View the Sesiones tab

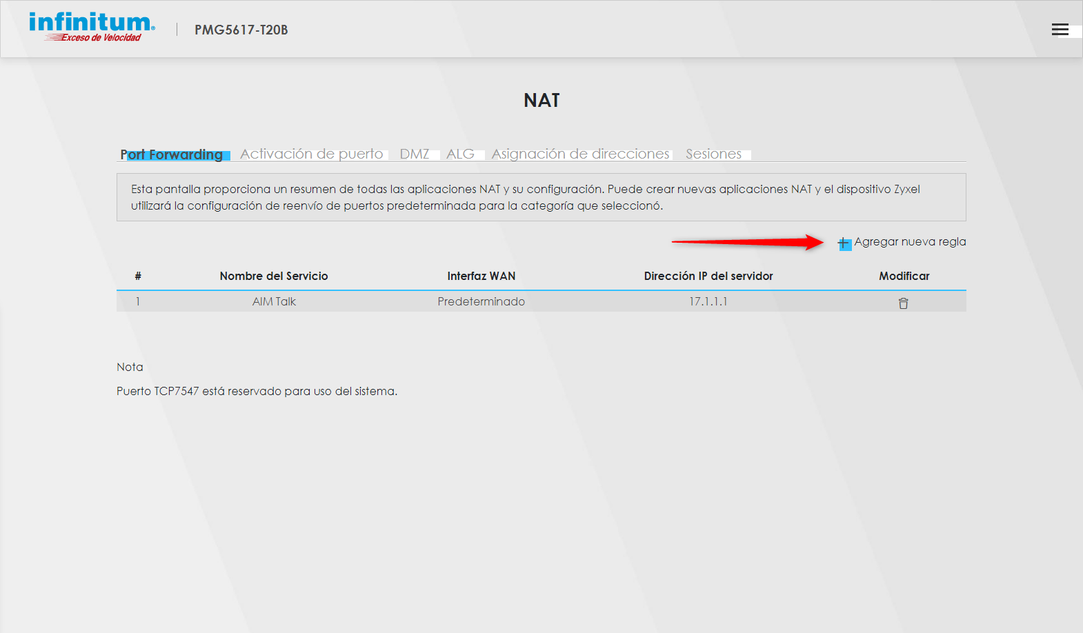tap(713, 154)
